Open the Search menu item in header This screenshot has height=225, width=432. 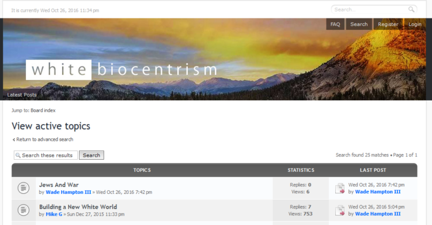[x=359, y=24]
